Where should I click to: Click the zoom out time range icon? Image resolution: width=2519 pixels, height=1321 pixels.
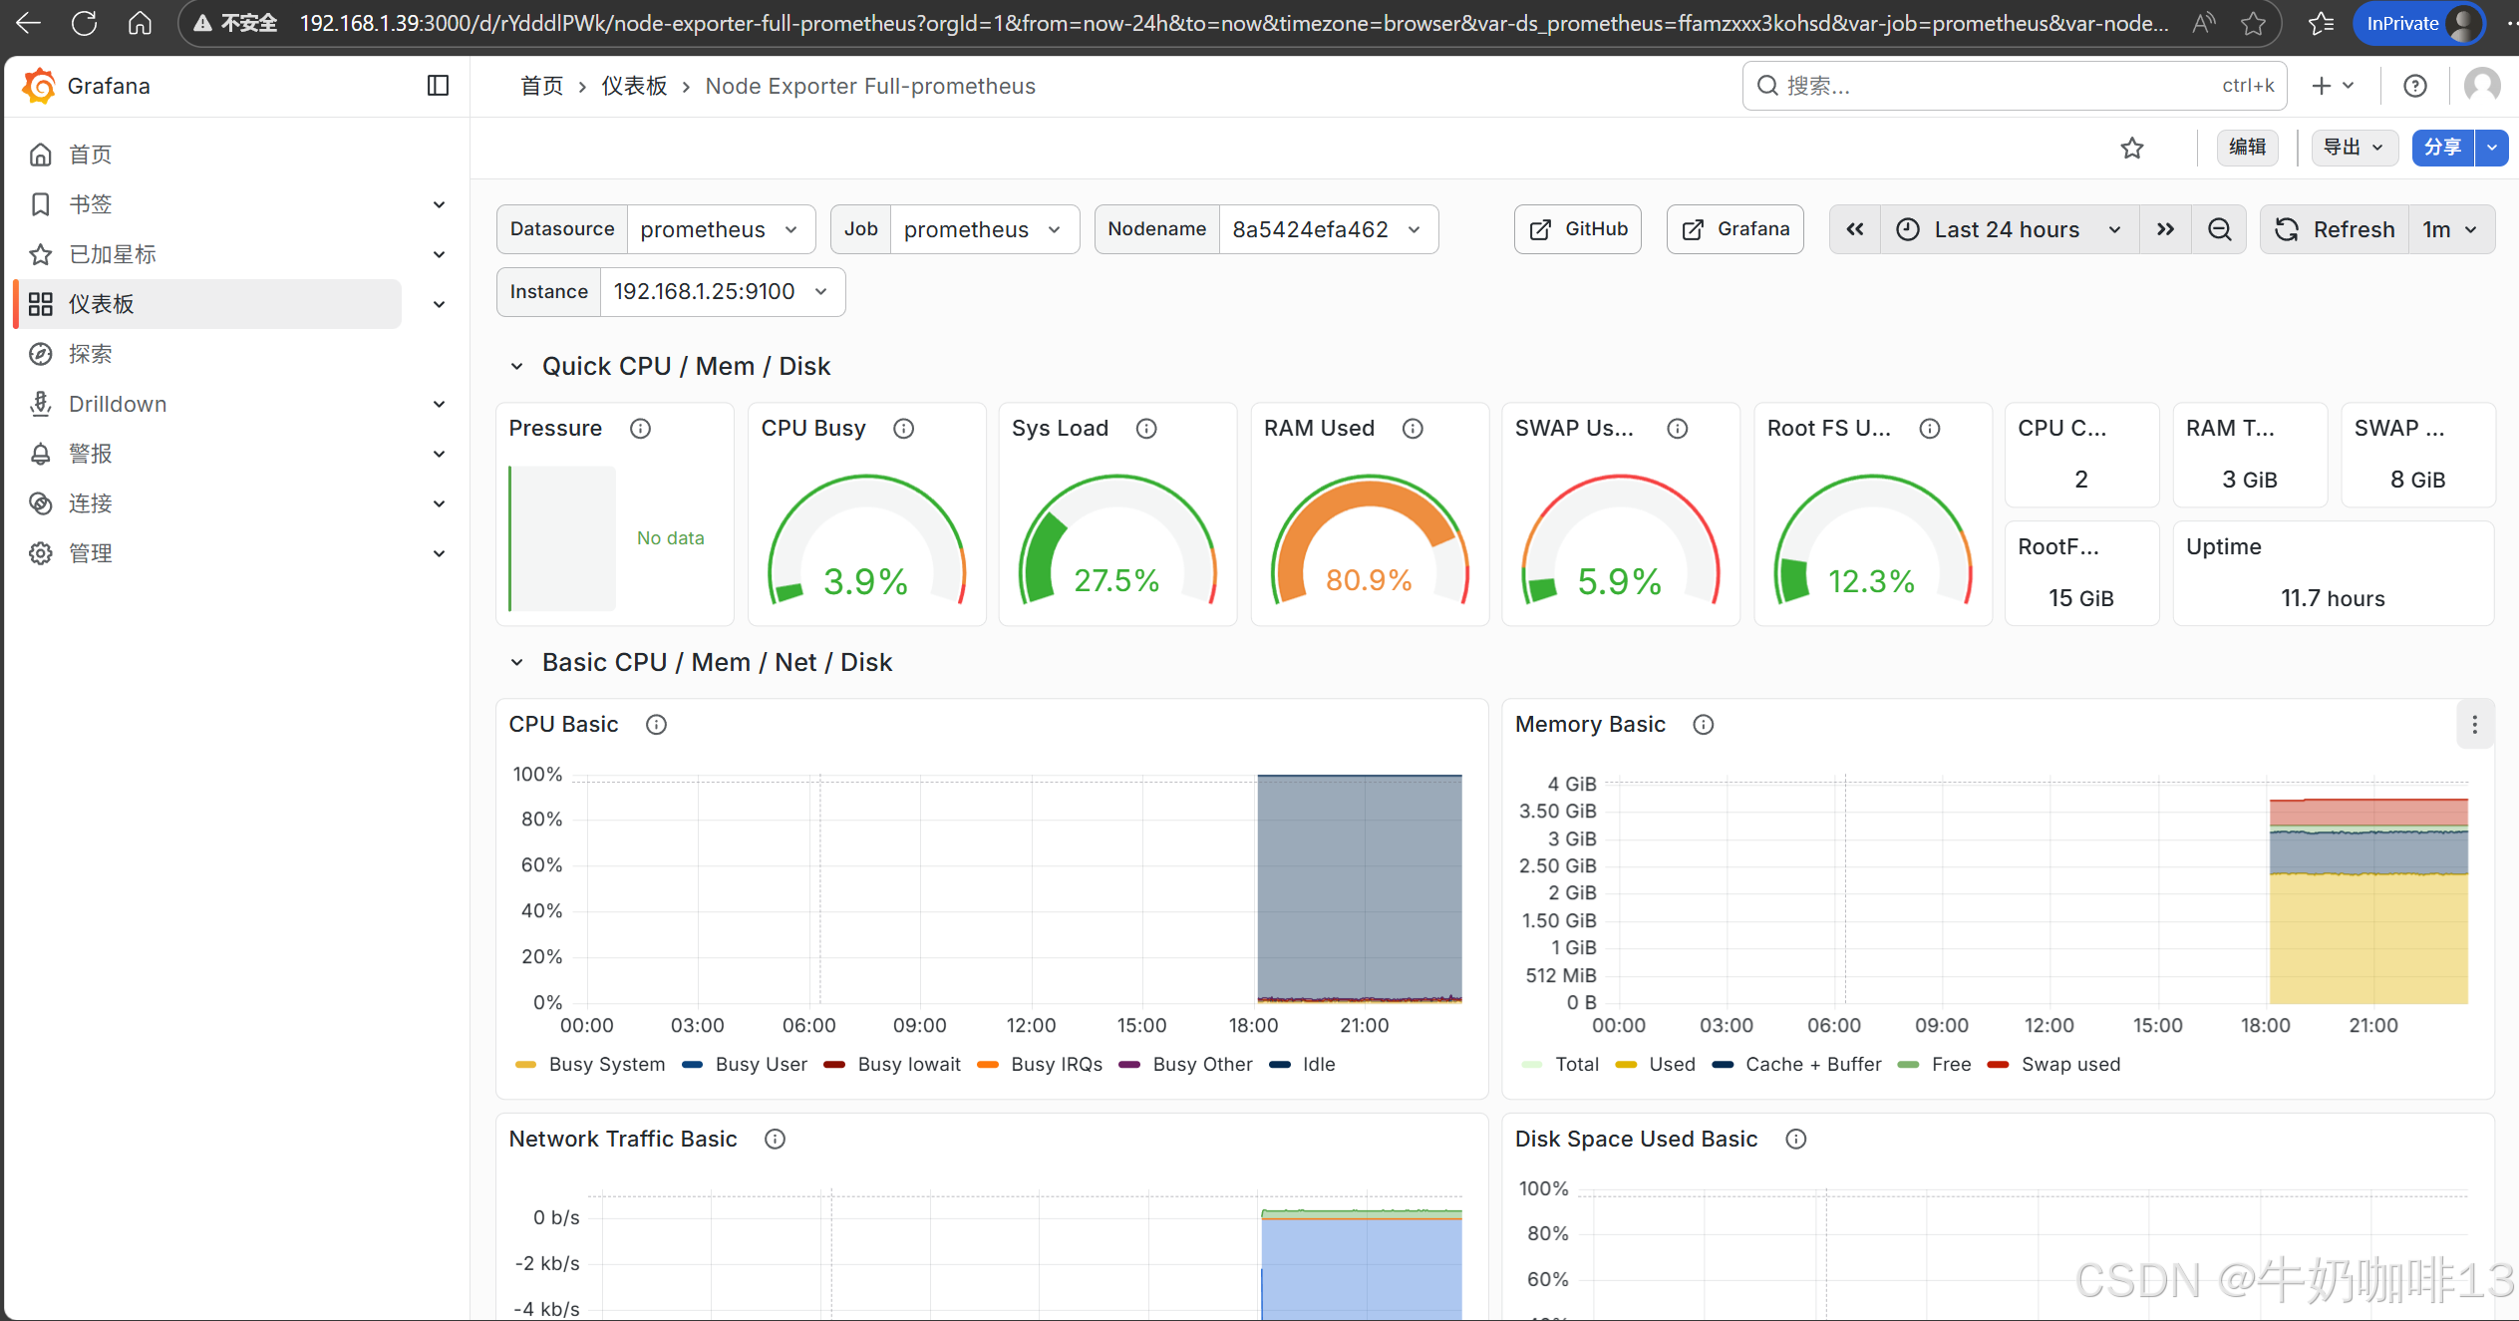[x=2219, y=230]
